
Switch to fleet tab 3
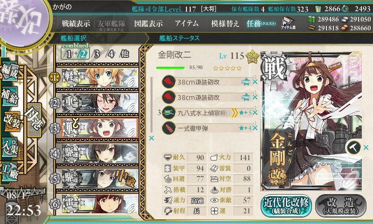97,54
